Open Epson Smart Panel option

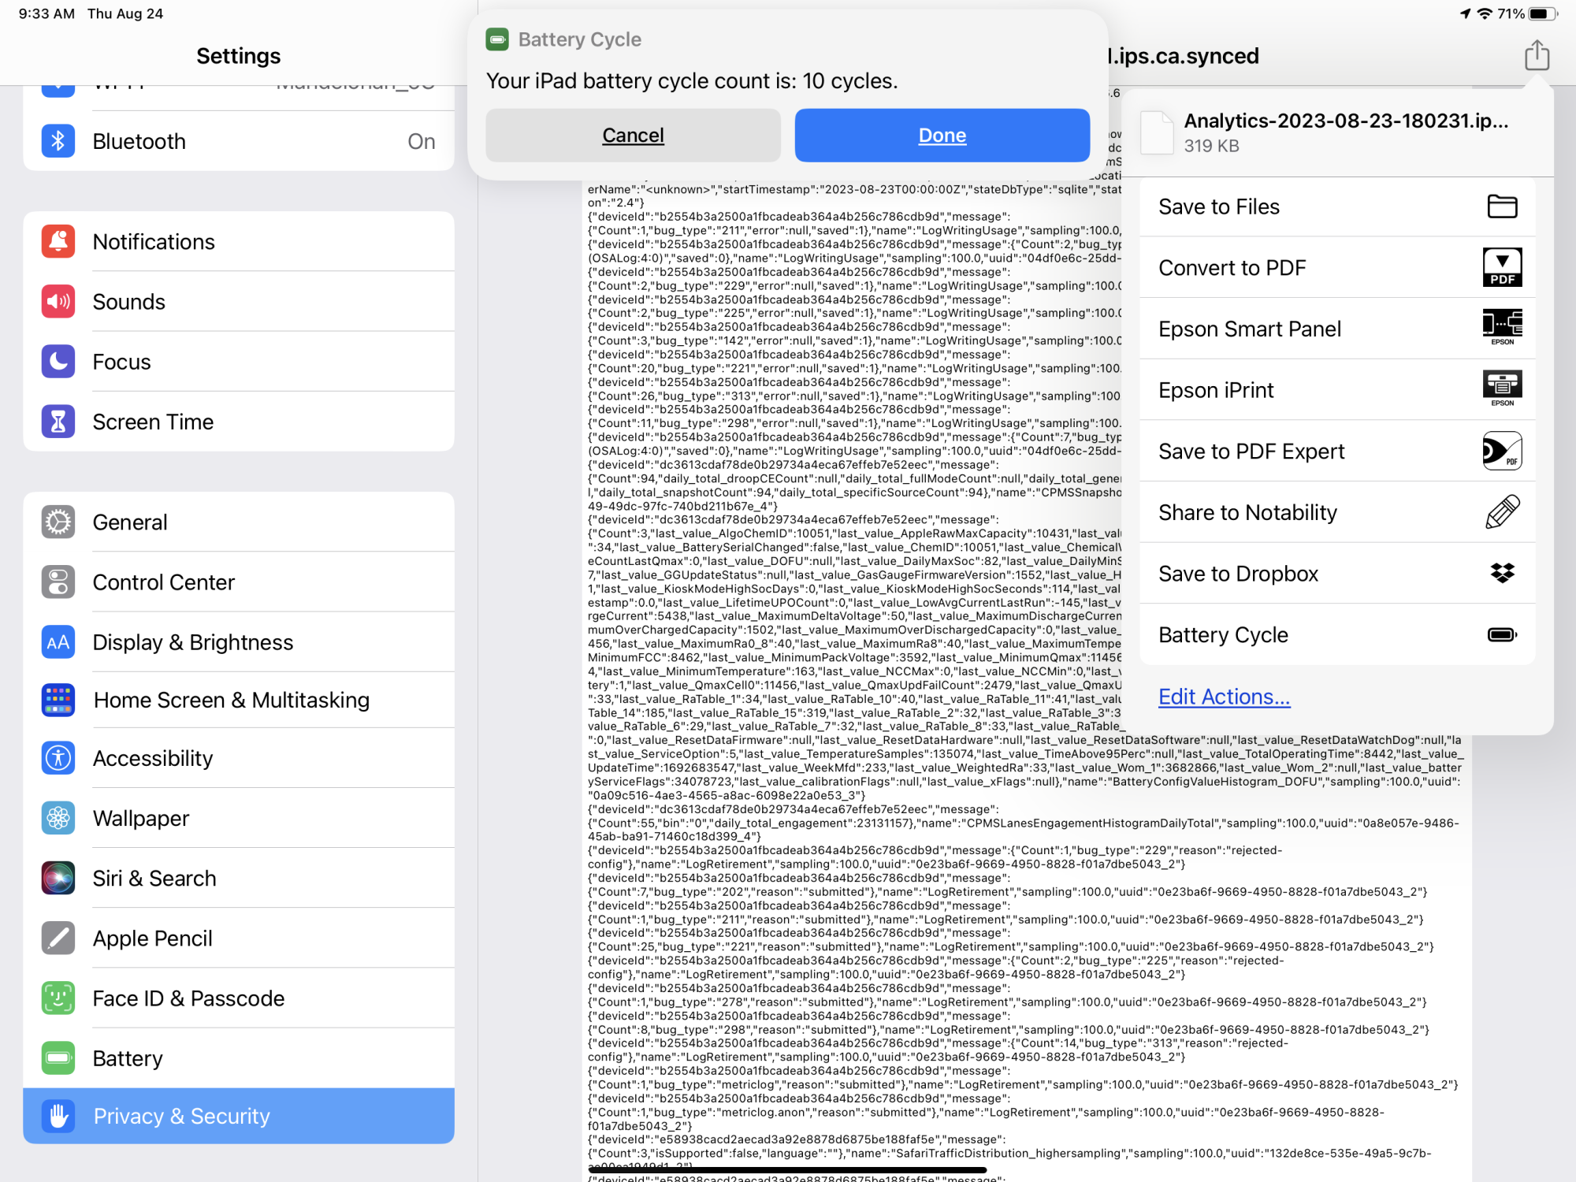coord(1335,329)
